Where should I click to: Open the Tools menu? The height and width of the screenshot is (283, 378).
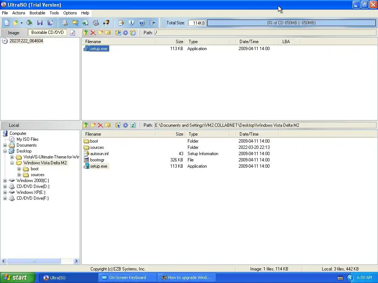(x=54, y=13)
